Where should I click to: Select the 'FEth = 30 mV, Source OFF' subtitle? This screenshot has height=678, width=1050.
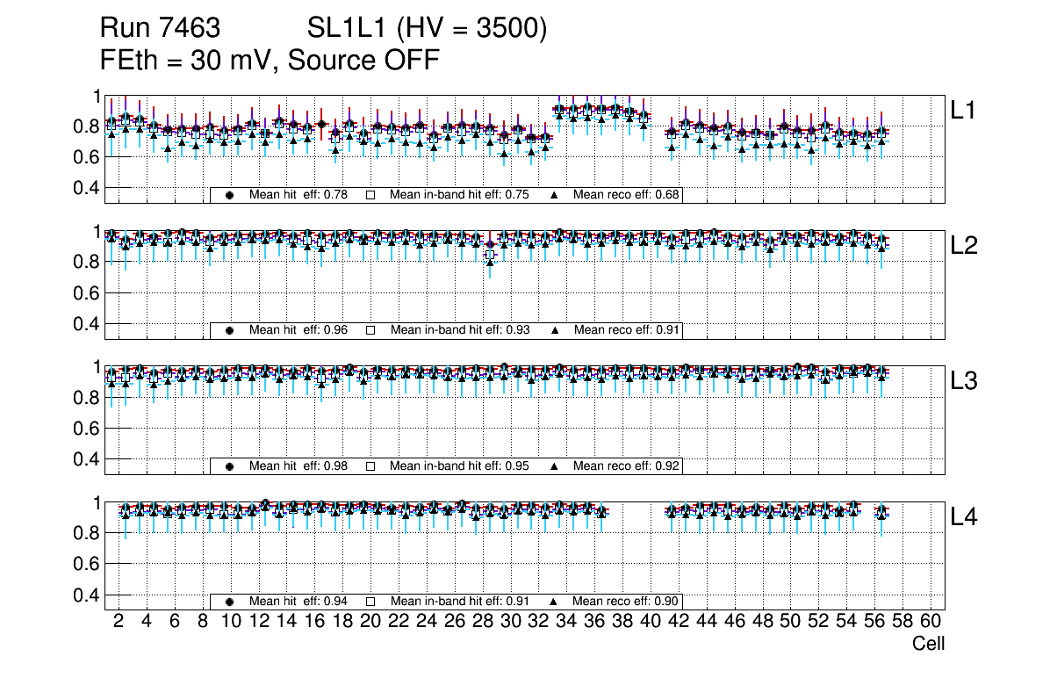[x=269, y=60]
